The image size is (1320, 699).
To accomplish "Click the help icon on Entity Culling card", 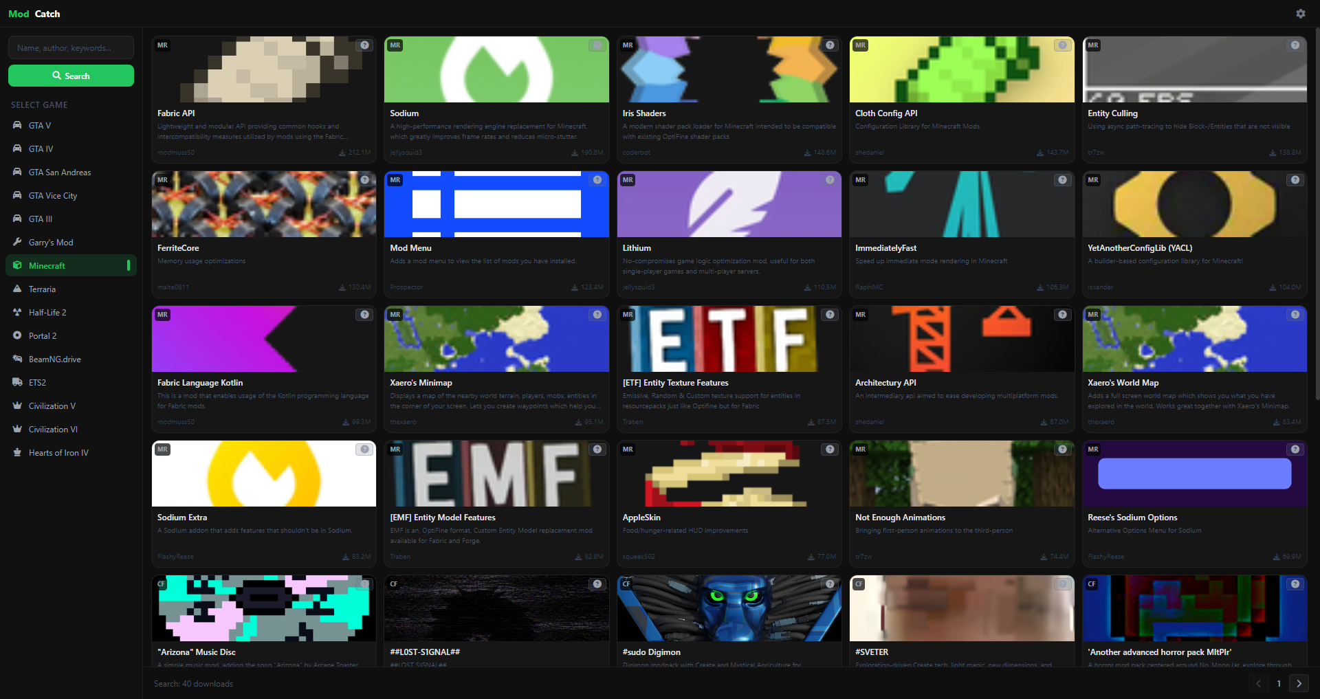I will point(1295,45).
